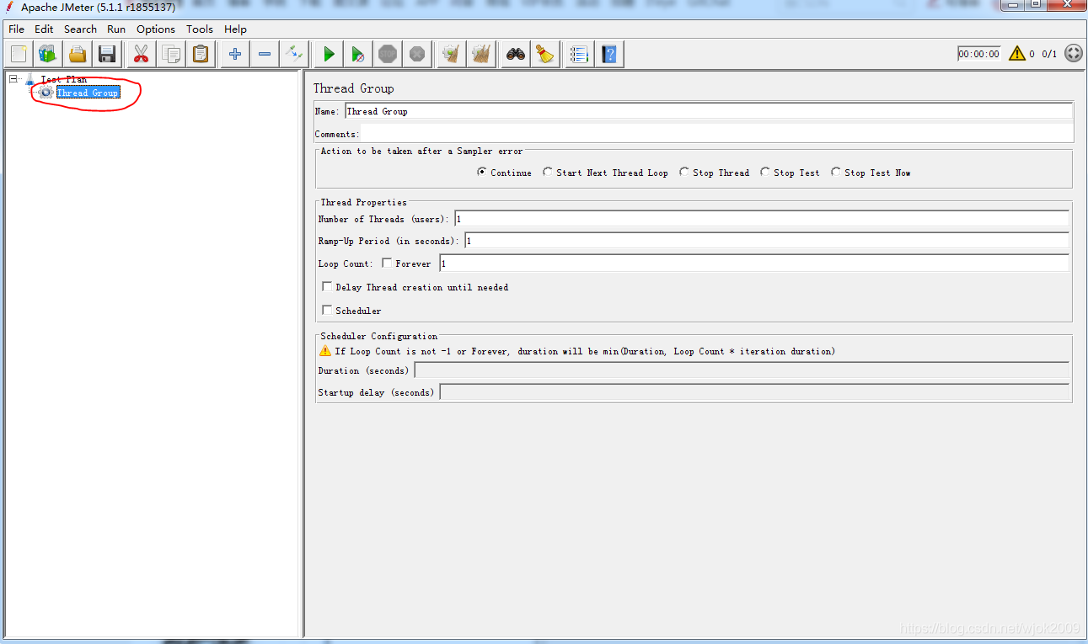The image size is (1088, 644).
Task: Click the Startup delay (seconds) field
Action: coord(754,392)
